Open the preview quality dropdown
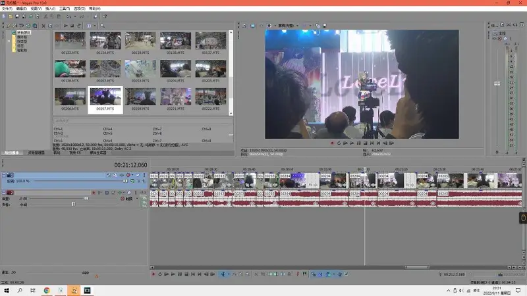 click(x=288, y=26)
